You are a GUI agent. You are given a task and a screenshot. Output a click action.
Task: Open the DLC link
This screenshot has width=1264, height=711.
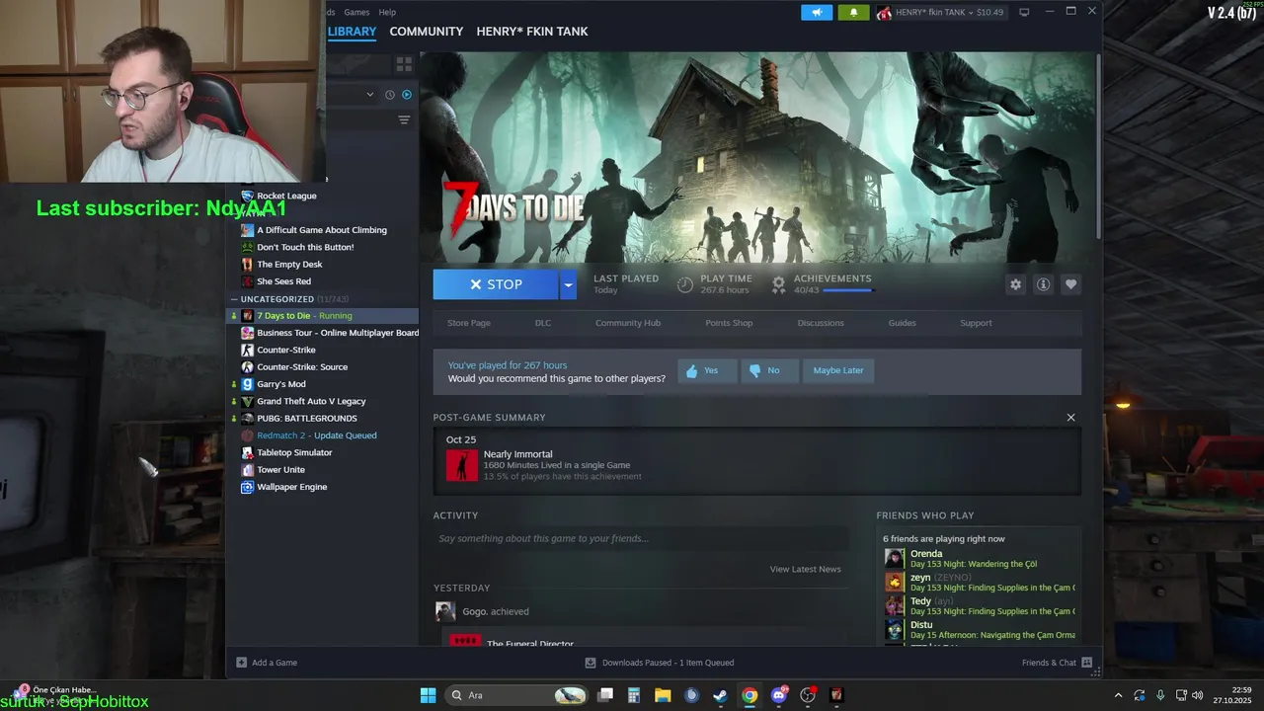click(543, 323)
